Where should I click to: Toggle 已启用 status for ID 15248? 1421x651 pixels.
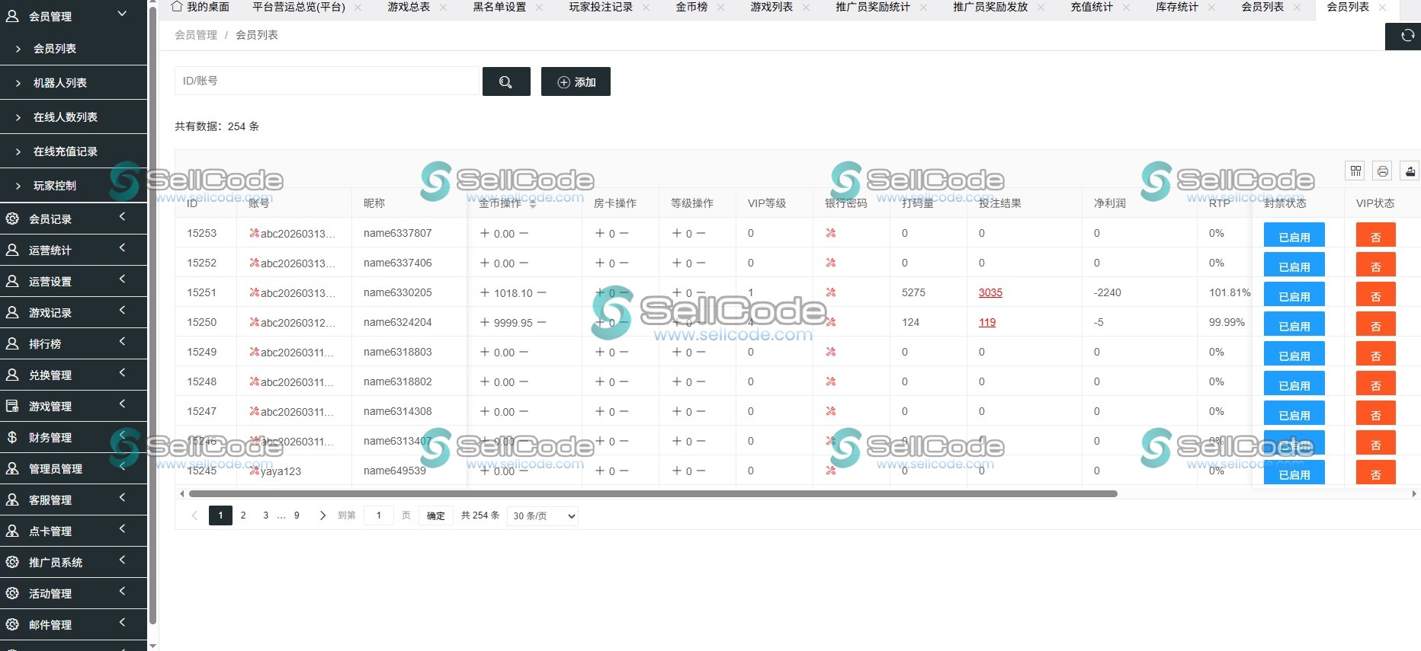tap(1294, 384)
